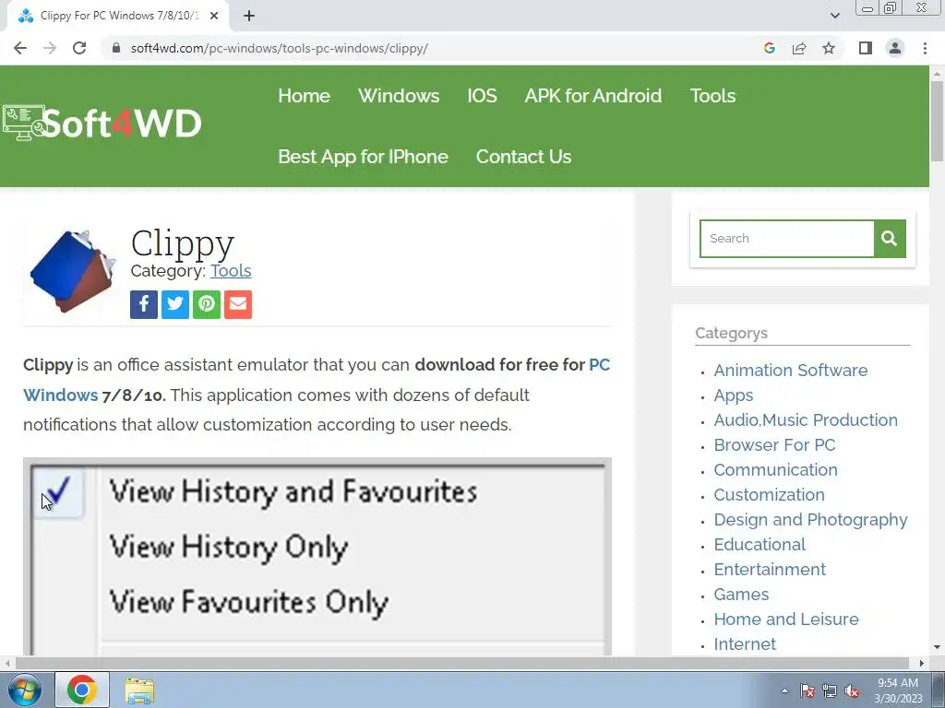The width and height of the screenshot is (945, 708).
Task: Click inside the Search input field
Action: (x=787, y=239)
